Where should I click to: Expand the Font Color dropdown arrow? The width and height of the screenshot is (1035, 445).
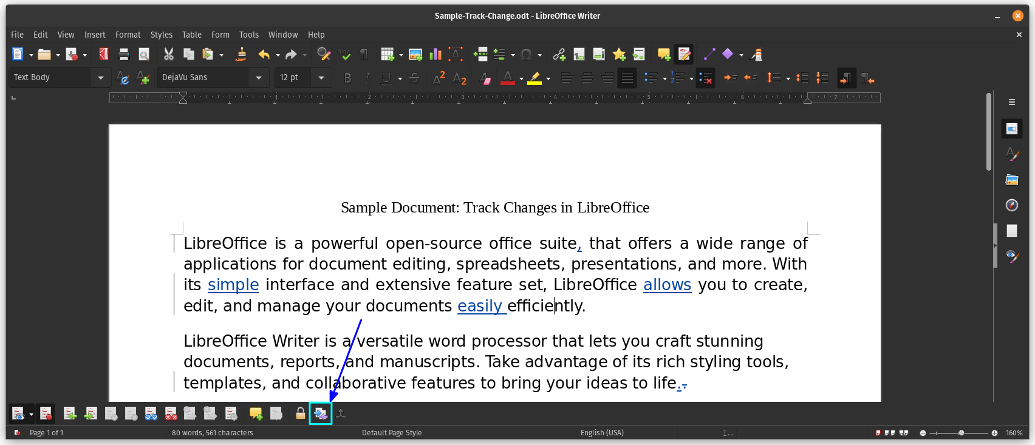(521, 78)
